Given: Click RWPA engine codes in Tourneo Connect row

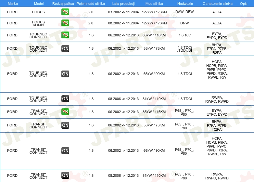Looking at the screenshot, I should click(217, 99).
